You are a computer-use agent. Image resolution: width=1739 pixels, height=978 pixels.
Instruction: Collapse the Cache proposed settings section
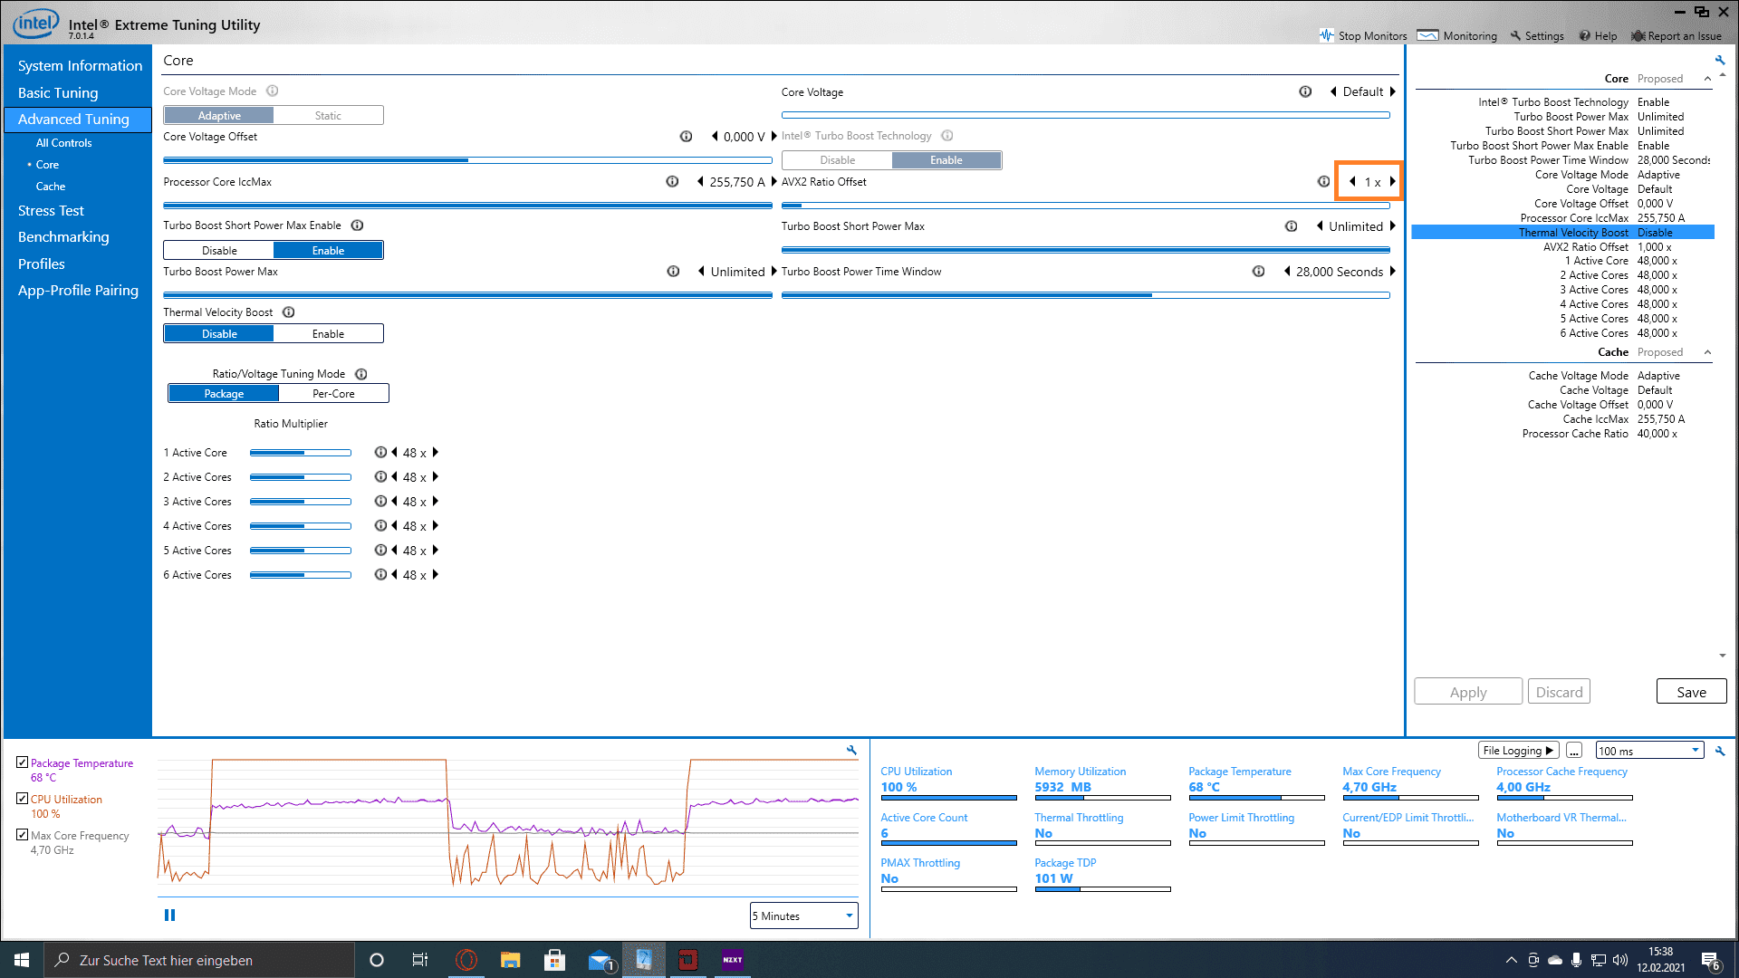1707,352
